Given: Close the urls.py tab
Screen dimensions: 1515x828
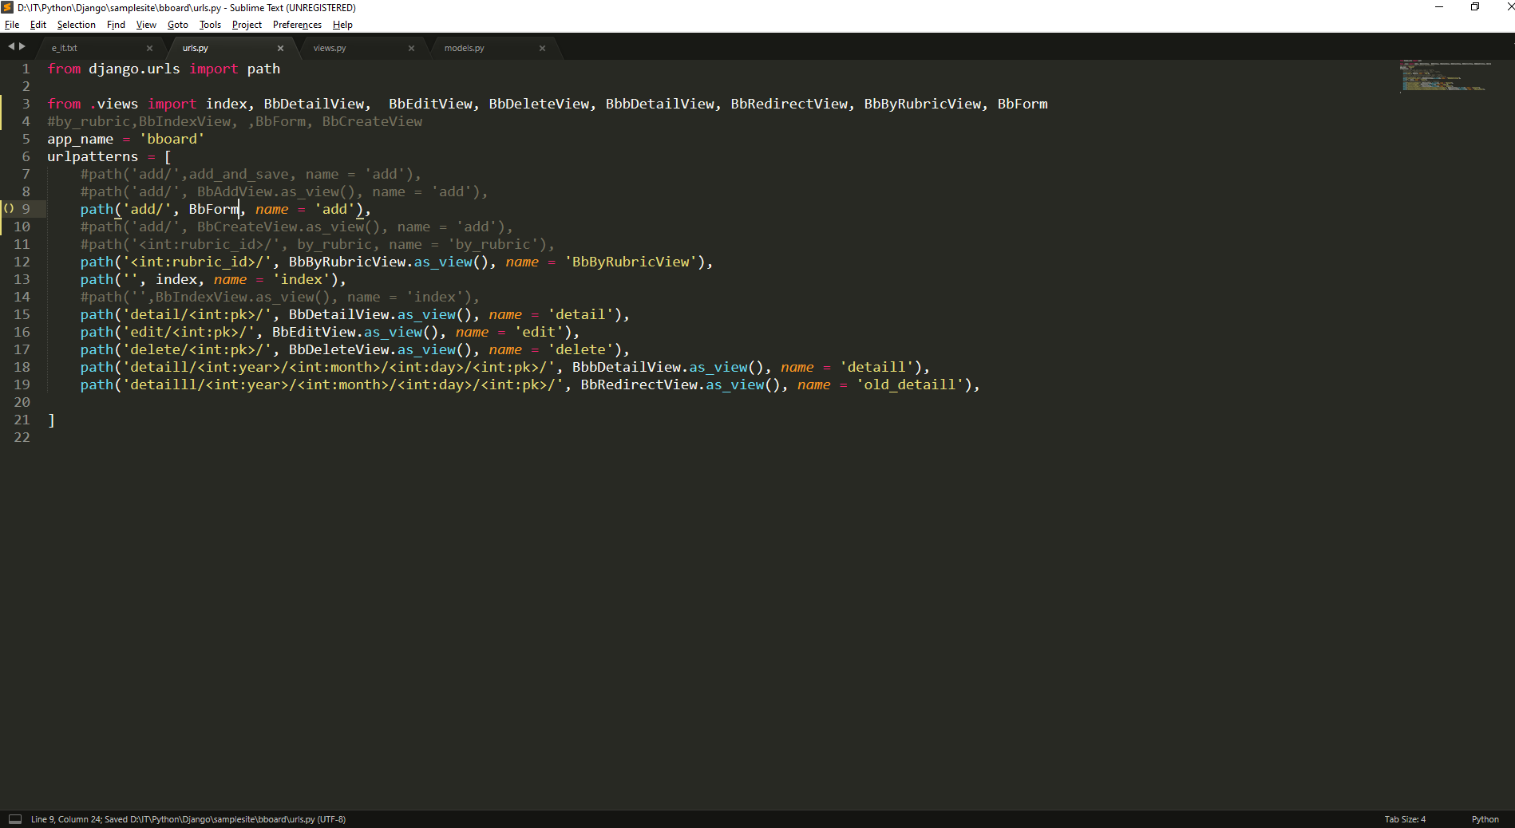Looking at the screenshot, I should point(280,48).
